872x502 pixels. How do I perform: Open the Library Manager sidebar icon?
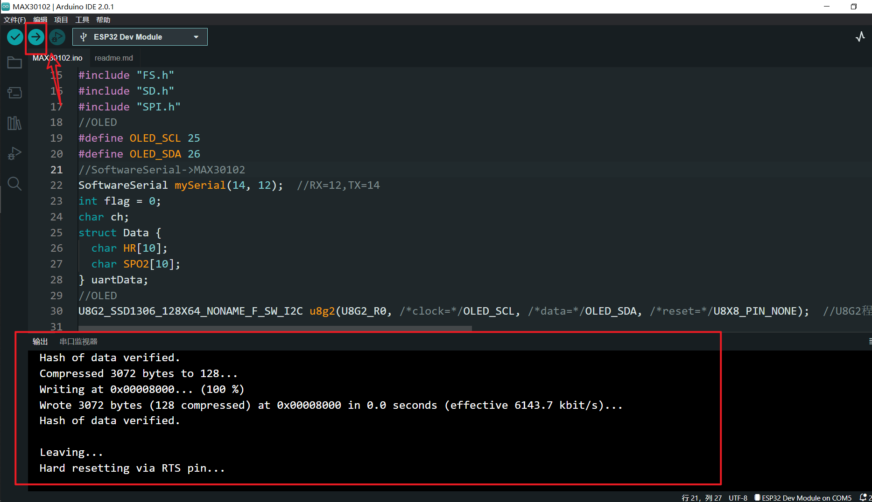click(14, 123)
